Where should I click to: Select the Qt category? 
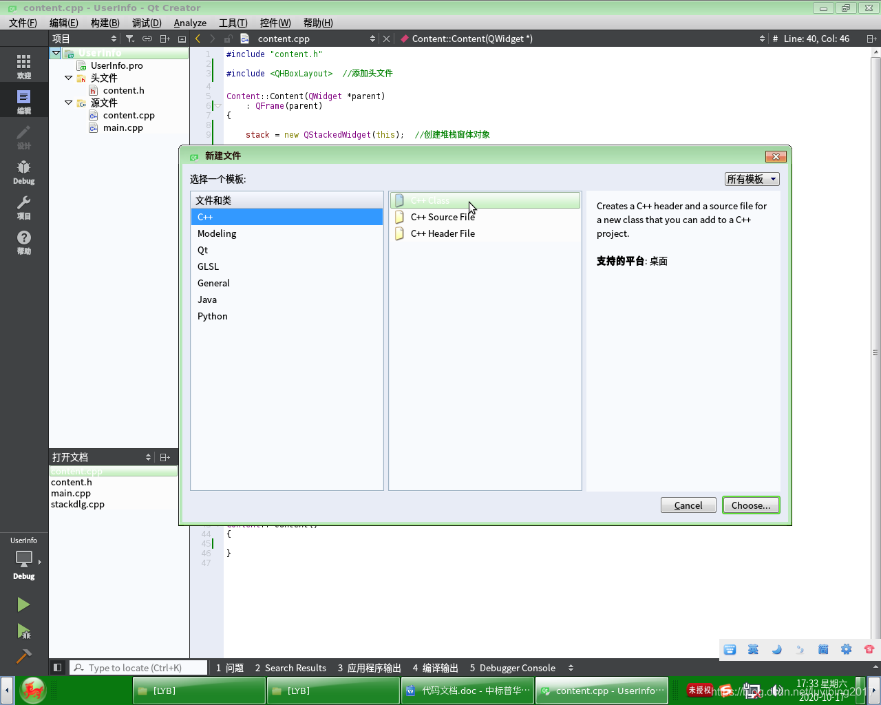pos(287,250)
